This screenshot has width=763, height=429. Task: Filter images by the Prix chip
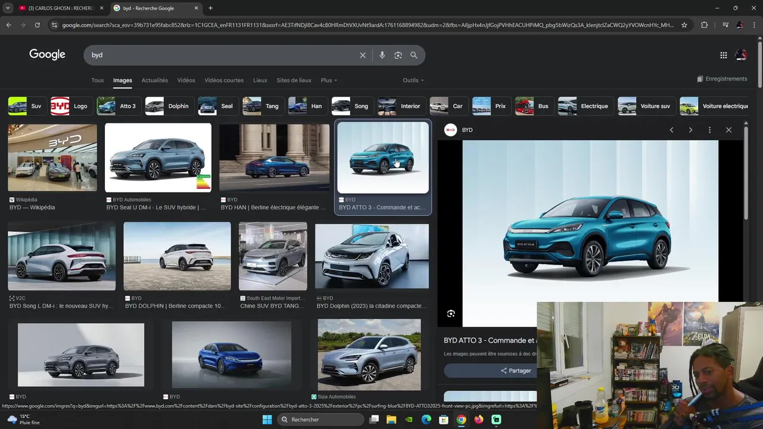[491, 106]
